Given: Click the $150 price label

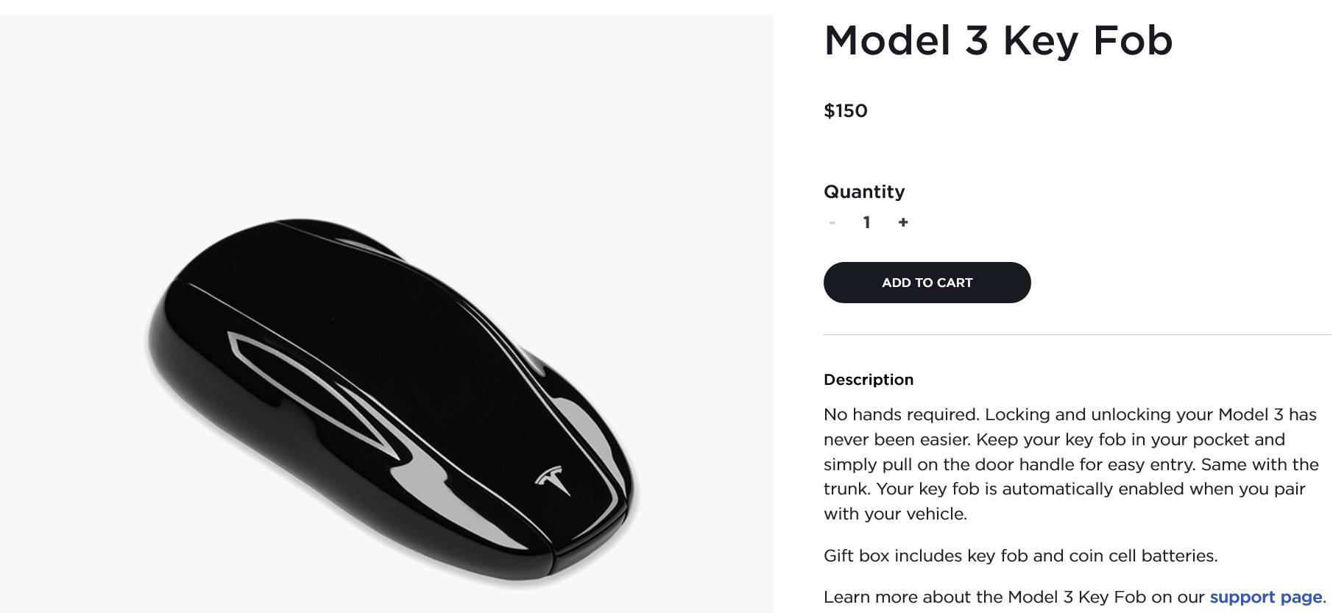Looking at the screenshot, I should (845, 111).
